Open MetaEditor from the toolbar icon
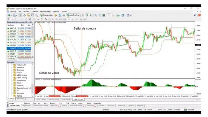This screenshot has height=117, width=208. 56,15
